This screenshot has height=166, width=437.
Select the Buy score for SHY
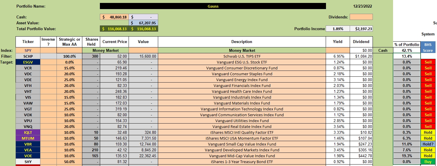coord(428,162)
